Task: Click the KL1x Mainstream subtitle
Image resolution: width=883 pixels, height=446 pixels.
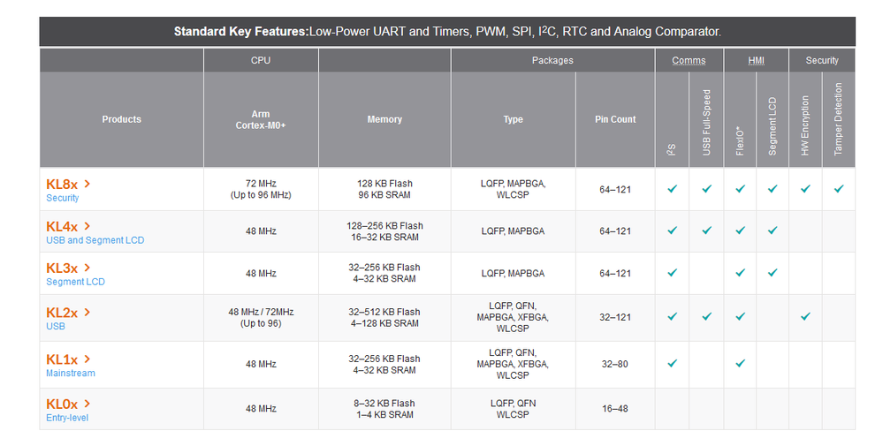Action: 71,374
